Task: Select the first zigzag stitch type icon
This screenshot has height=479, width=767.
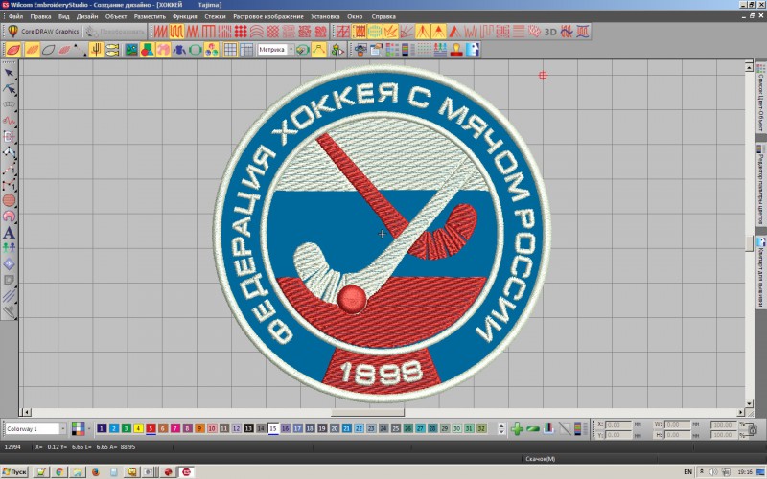Action: [160, 32]
